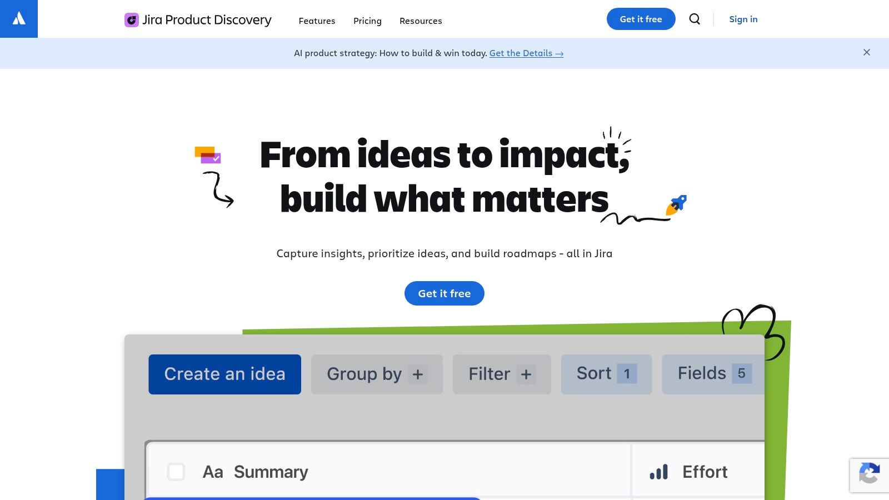Click the Atlassian logo icon
Image resolution: width=889 pixels, height=500 pixels.
click(x=19, y=19)
